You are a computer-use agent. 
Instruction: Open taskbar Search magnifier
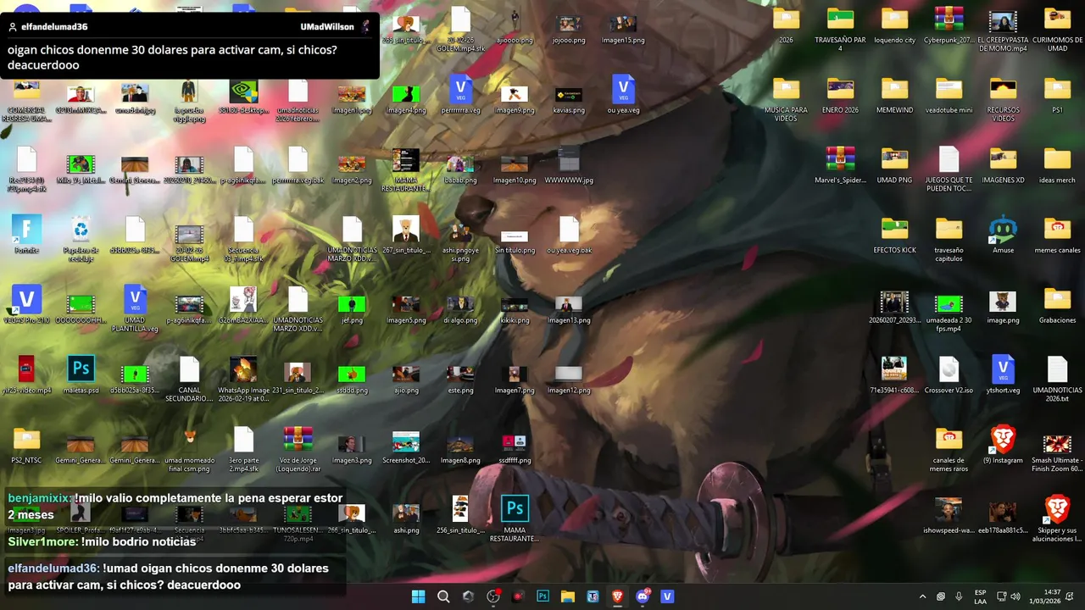pyautogui.click(x=443, y=596)
